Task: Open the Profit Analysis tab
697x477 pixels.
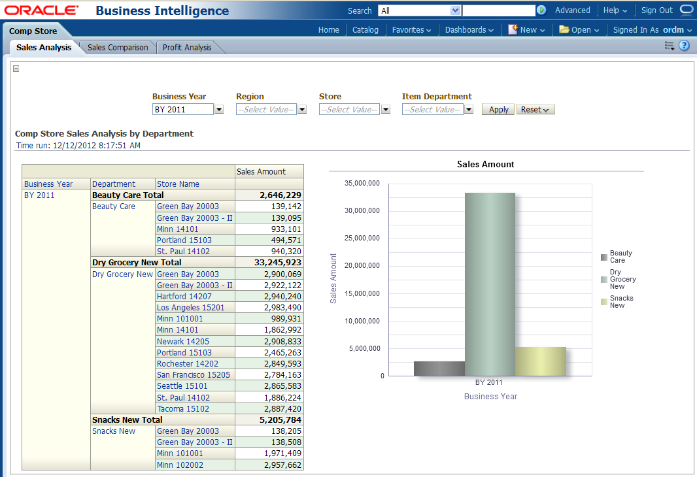Action: [187, 47]
